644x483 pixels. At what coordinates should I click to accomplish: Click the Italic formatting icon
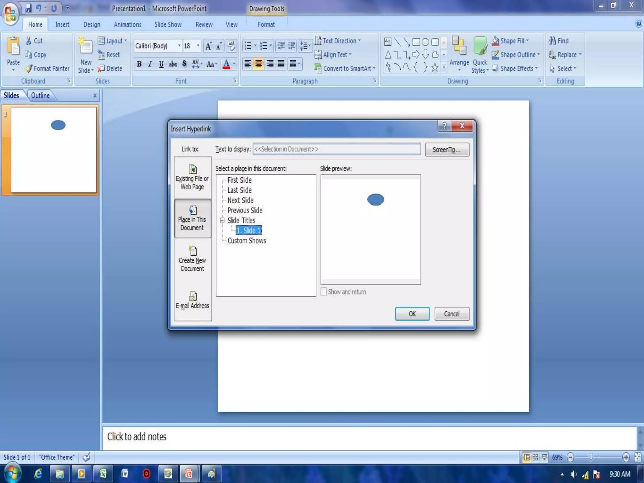coord(150,64)
